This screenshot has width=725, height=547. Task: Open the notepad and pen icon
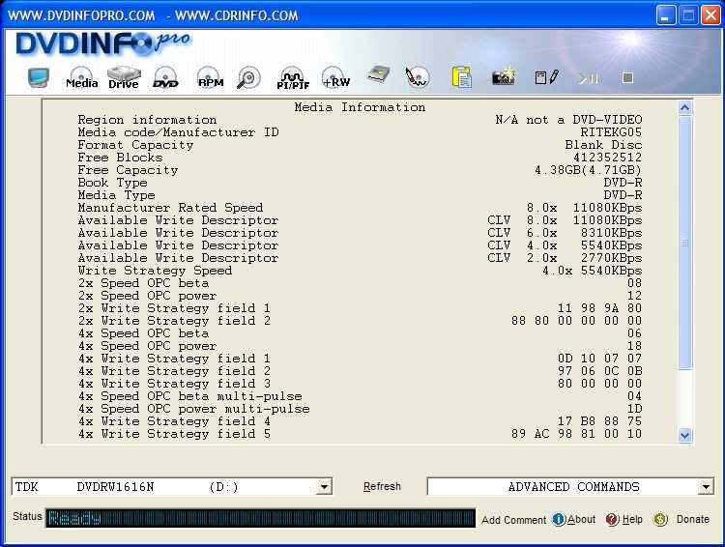point(546,77)
